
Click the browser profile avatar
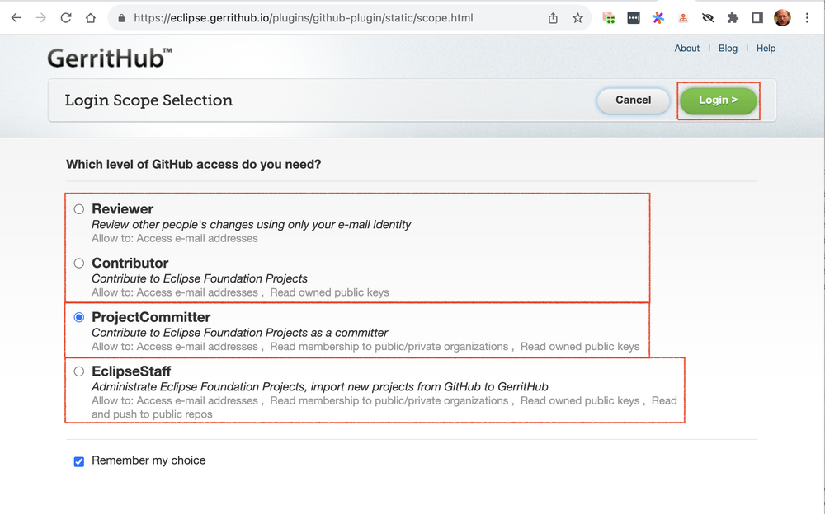[x=782, y=16]
